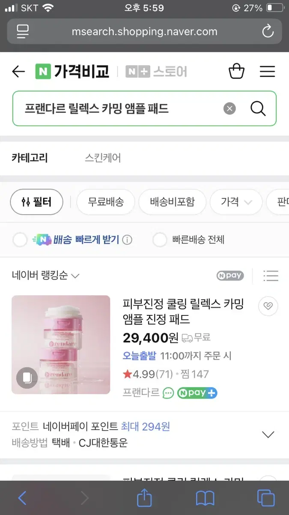The width and height of the screenshot is (289, 515).
Task: Expand the 가격 filter dropdown
Action: click(236, 202)
